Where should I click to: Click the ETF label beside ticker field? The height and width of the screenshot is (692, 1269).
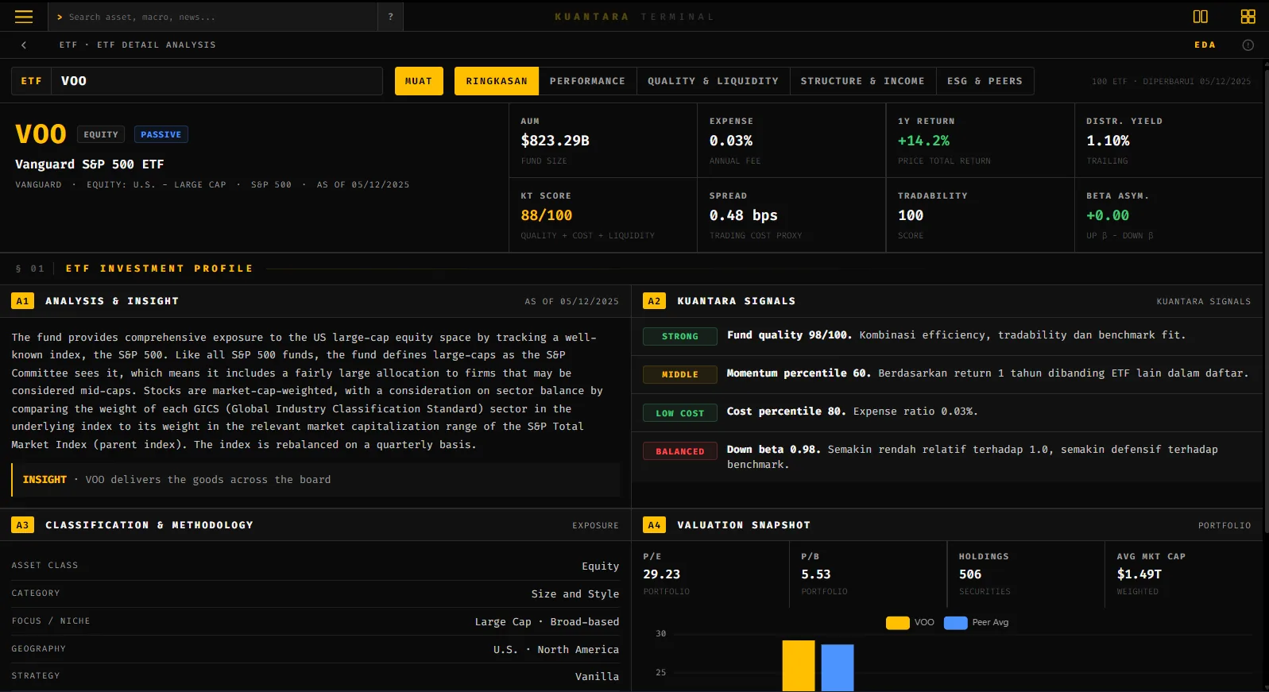[32, 81]
